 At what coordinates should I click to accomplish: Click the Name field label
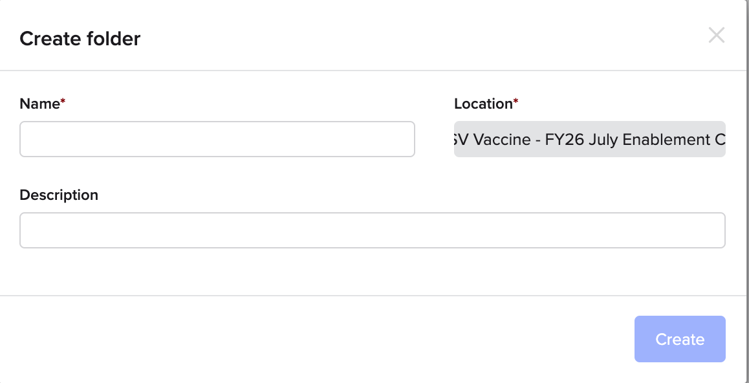point(39,104)
